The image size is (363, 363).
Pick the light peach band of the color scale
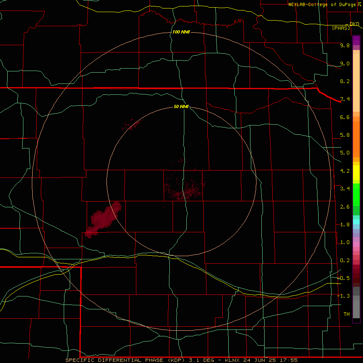click(356, 83)
